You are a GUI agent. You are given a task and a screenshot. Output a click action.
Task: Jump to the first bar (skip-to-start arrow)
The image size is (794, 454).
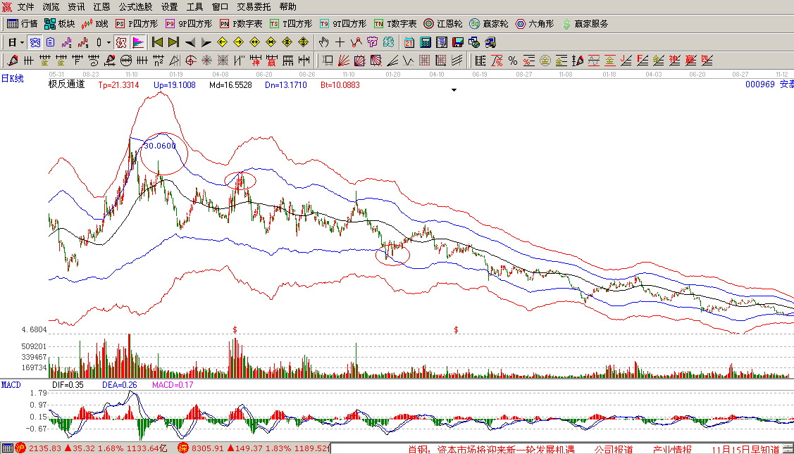(157, 42)
